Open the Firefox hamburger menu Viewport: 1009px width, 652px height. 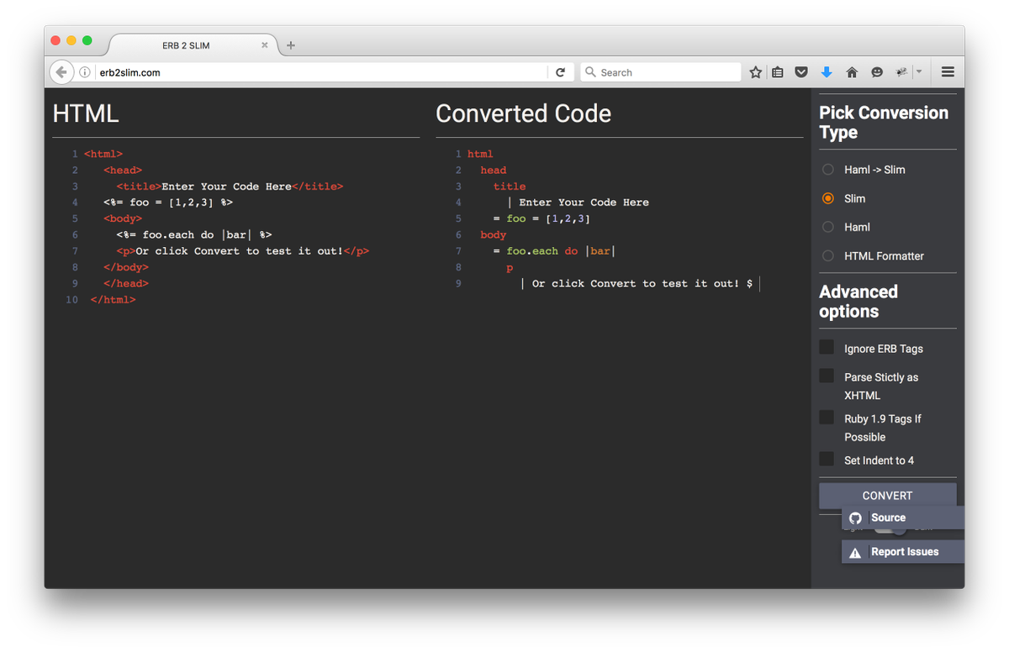(x=948, y=72)
